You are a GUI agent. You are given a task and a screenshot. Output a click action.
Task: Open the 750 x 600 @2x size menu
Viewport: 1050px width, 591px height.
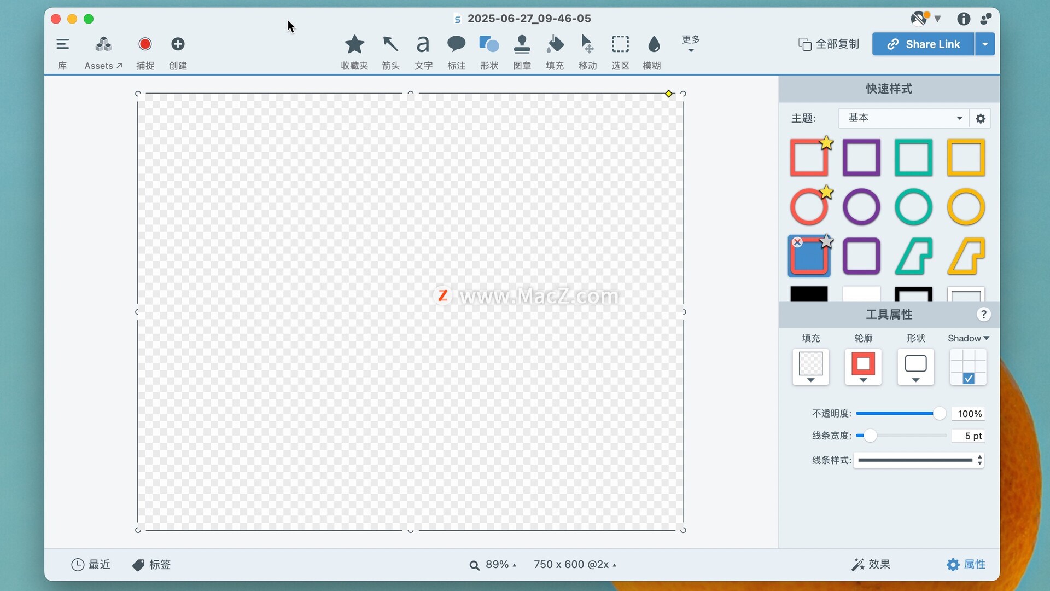click(575, 565)
